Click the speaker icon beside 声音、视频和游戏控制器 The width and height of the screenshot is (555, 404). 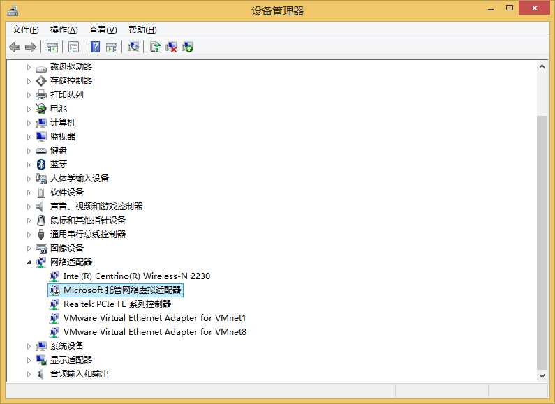coord(40,207)
